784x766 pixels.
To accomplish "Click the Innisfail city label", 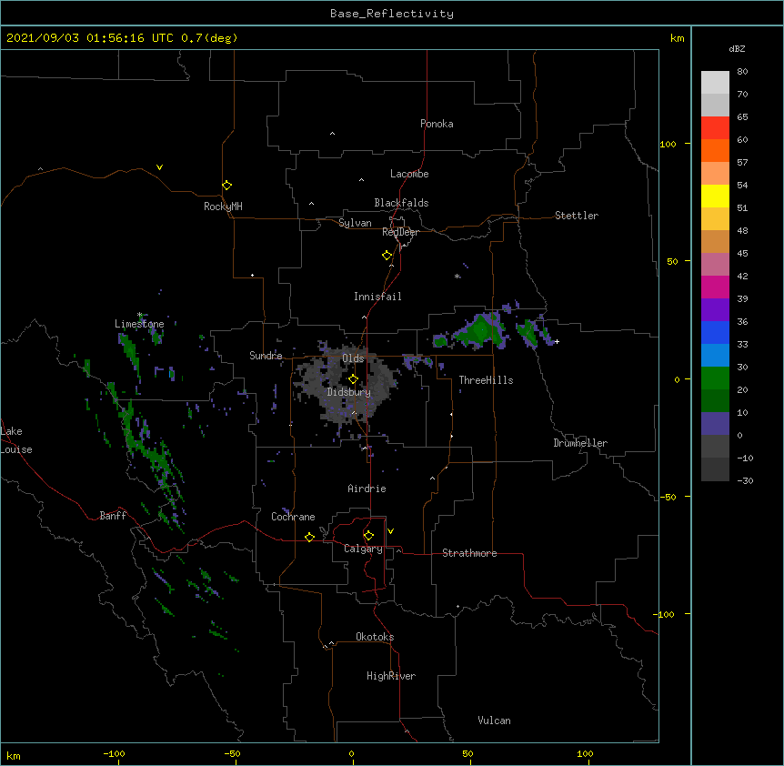I will tap(377, 297).
